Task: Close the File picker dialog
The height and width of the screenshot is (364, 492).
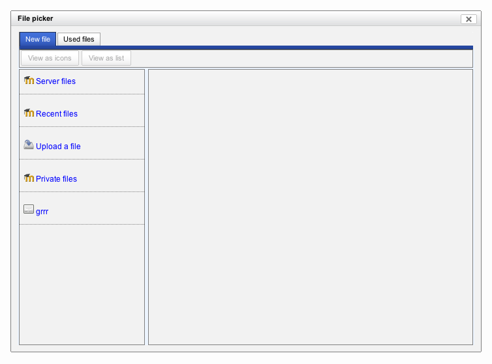Action: click(x=469, y=19)
